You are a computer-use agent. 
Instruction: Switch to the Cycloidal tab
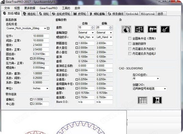[x=132, y=14]
